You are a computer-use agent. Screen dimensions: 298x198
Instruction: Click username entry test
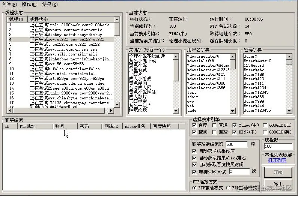tap(191, 93)
